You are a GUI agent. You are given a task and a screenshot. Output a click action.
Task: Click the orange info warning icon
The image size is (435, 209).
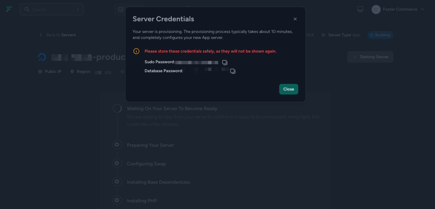(x=136, y=51)
